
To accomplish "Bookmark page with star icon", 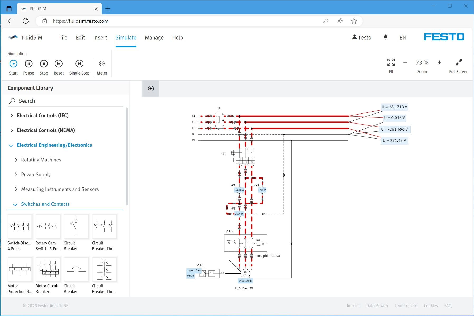I will tap(354, 21).
